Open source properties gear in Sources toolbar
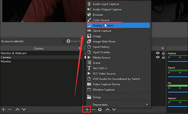The height and width of the screenshot is (114, 188). pyautogui.click(x=100, y=109)
